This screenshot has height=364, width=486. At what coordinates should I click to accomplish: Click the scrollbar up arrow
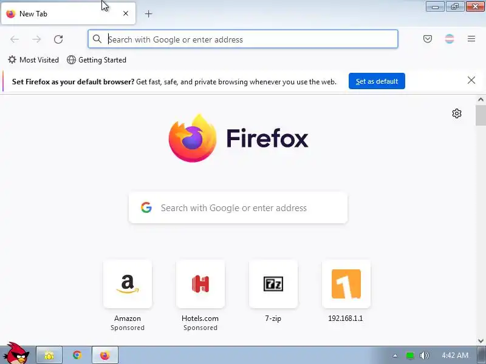(481, 99)
